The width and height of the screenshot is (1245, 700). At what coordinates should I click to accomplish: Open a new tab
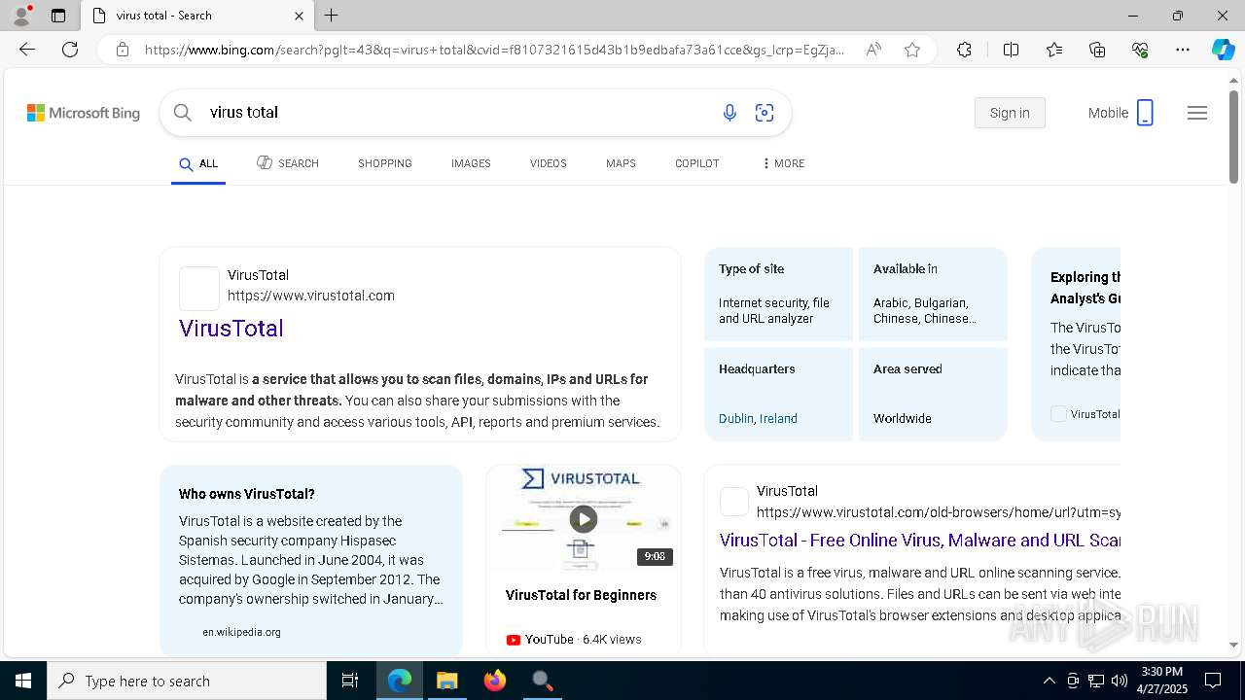click(x=332, y=16)
